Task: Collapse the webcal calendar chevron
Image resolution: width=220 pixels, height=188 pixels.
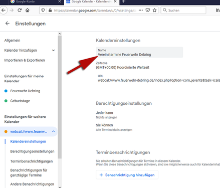Action: tap(53, 131)
